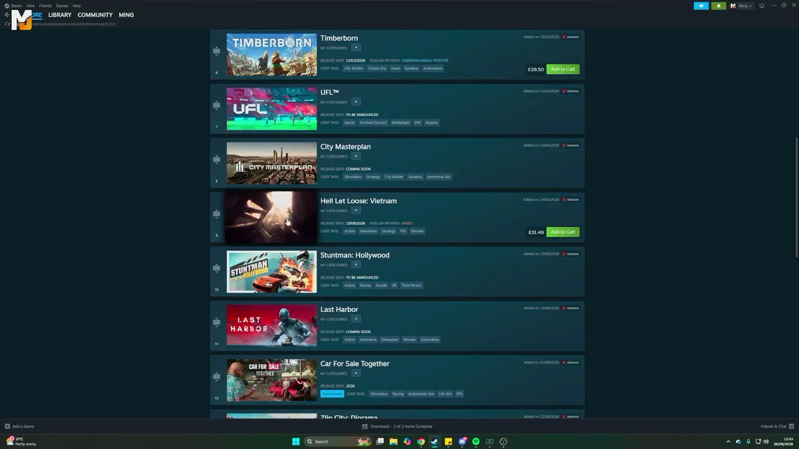Open the View menu
The height and width of the screenshot is (449, 799).
(x=30, y=6)
